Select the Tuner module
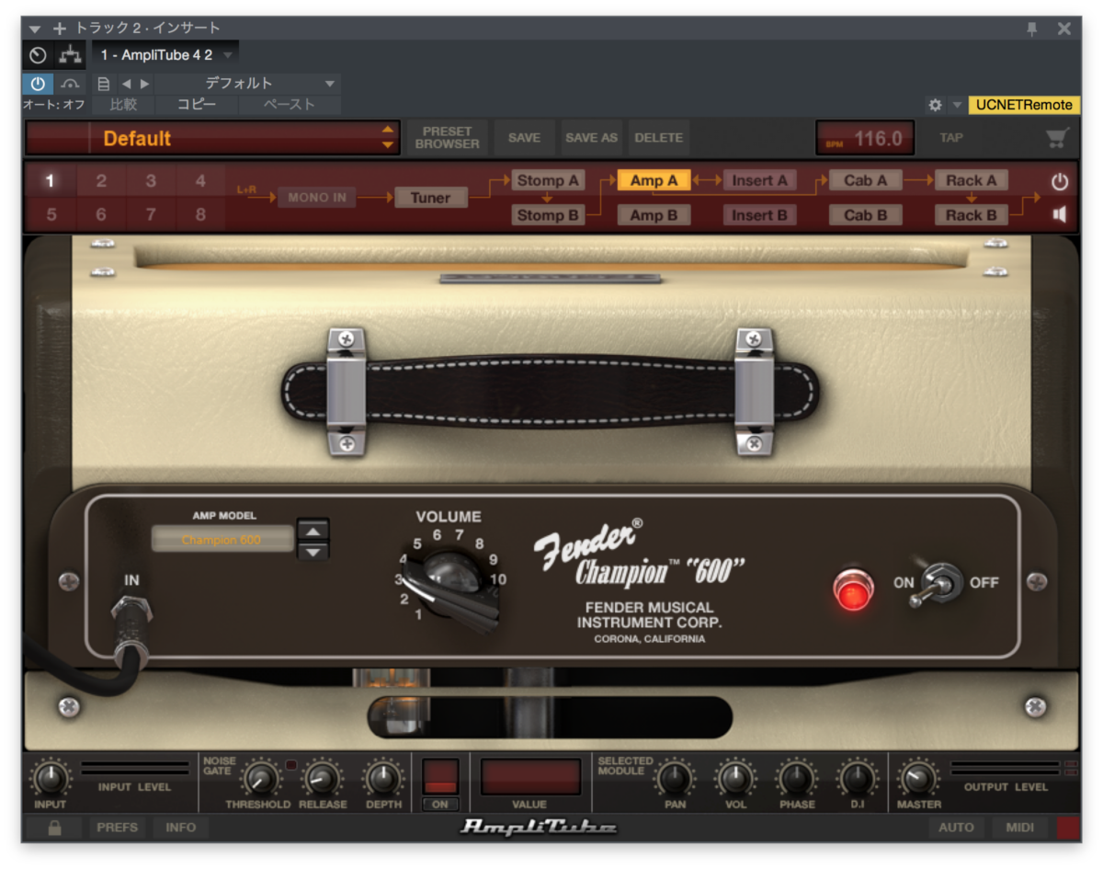The width and height of the screenshot is (1103, 869). pyautogui.click(x=431, y=198)
